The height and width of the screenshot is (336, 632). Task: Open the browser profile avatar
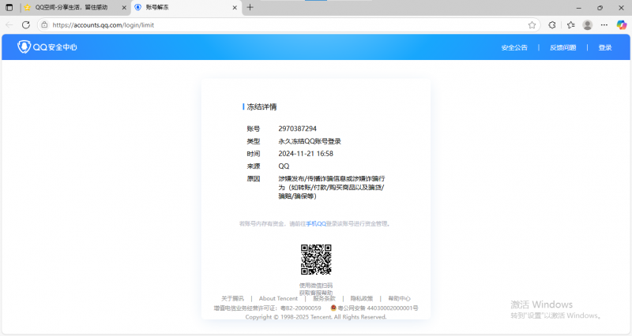[587, 25]
